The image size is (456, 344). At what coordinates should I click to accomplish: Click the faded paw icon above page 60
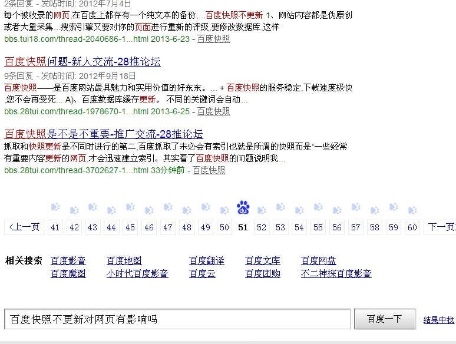click(412, 210)
